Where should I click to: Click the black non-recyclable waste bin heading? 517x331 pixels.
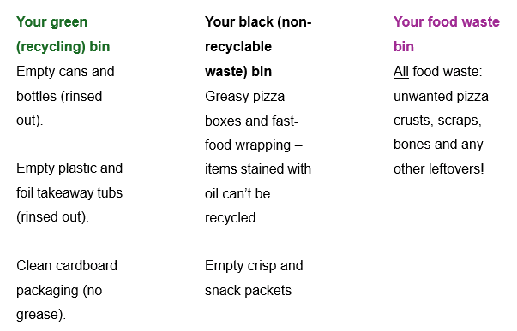[x=258, y=46]
